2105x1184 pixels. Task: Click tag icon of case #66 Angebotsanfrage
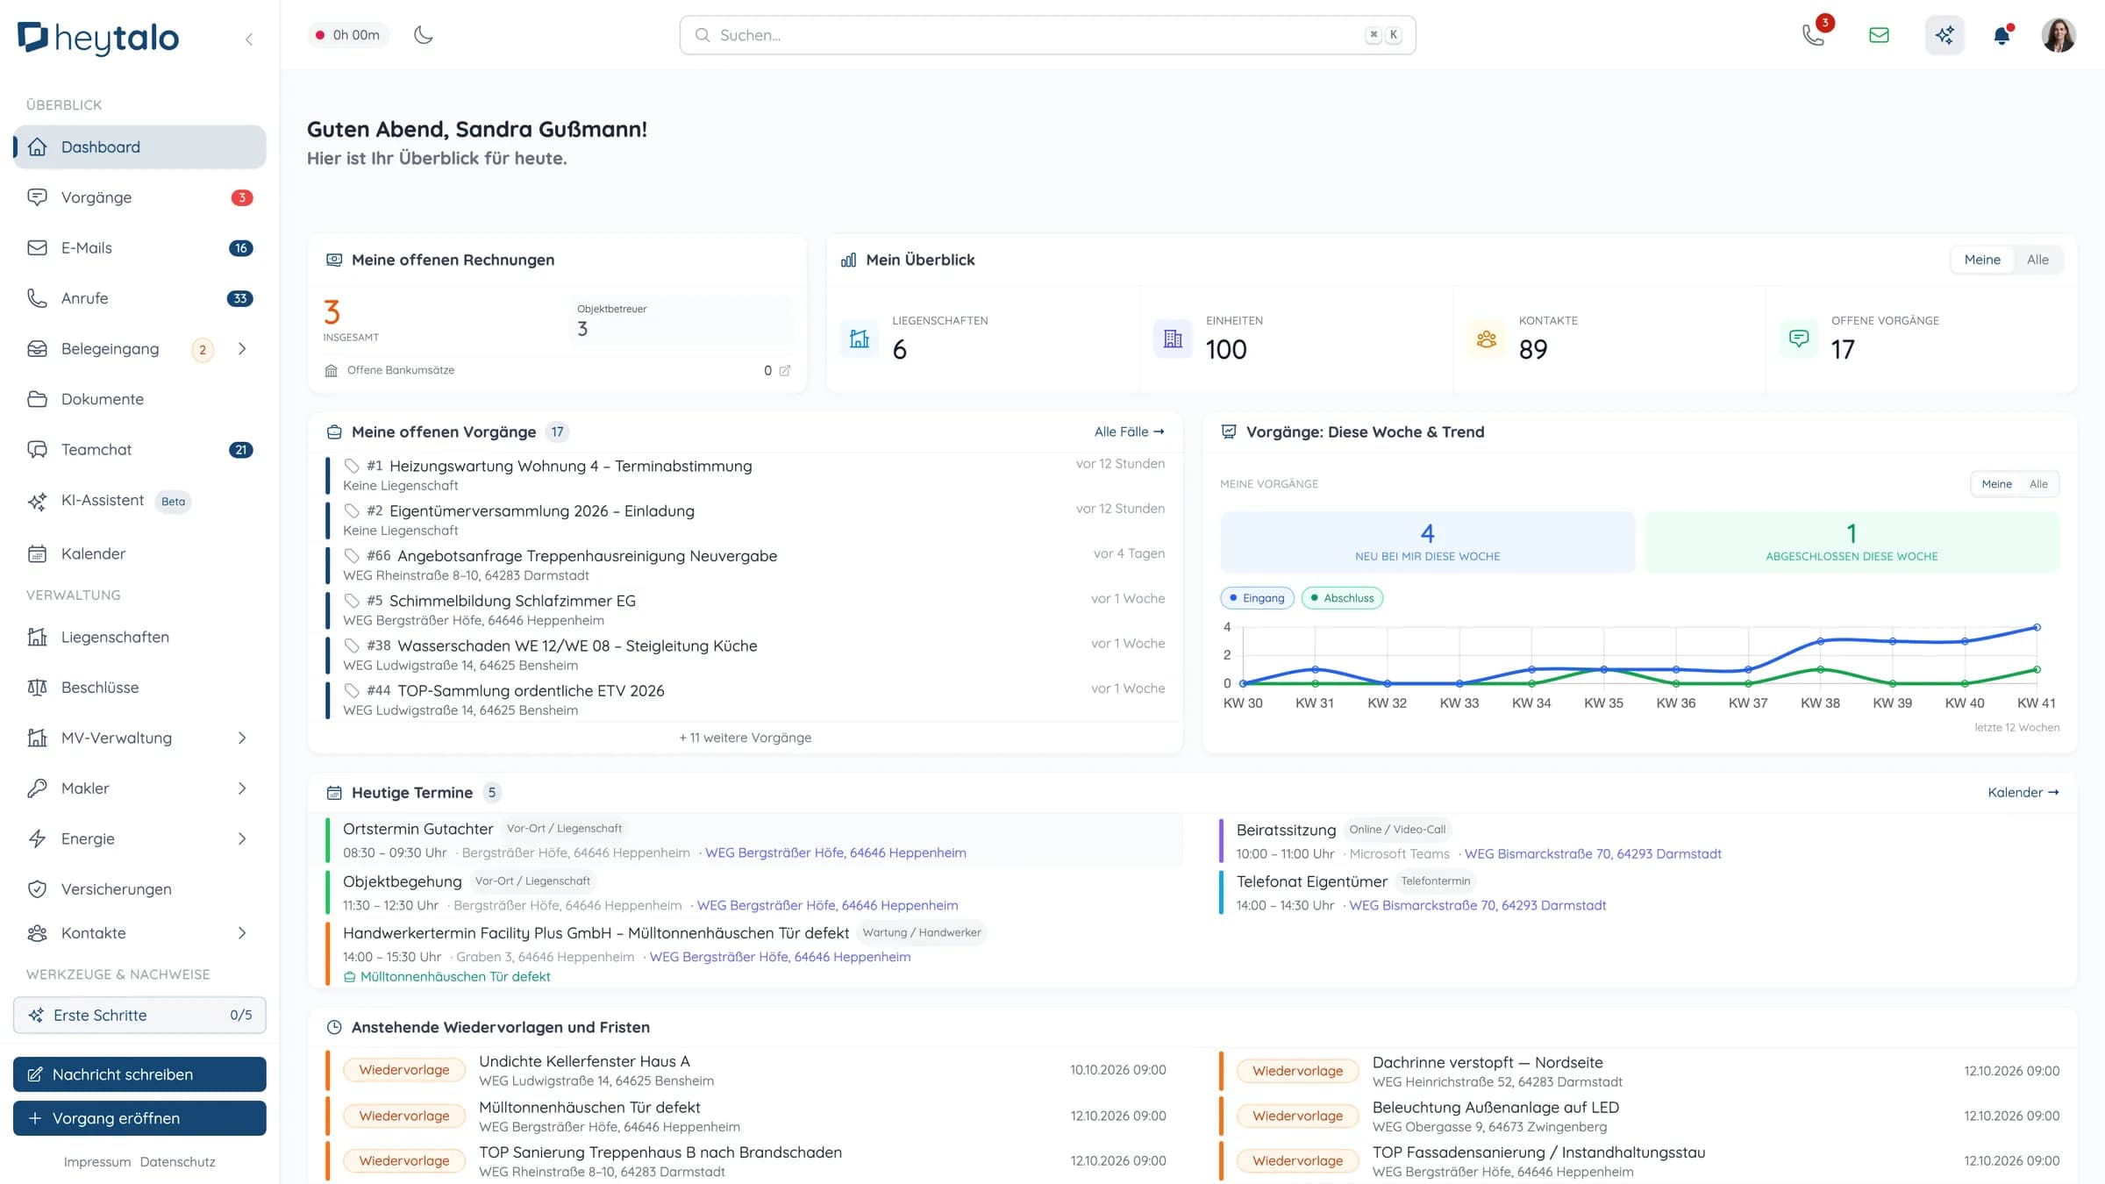(x=352, y=556)
